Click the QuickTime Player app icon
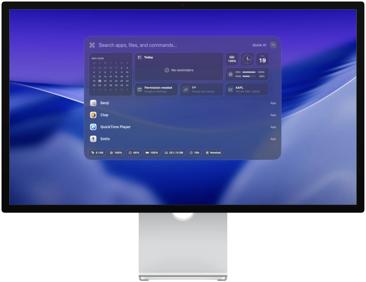This screenshot has height=282, width=366. point(93,127)
